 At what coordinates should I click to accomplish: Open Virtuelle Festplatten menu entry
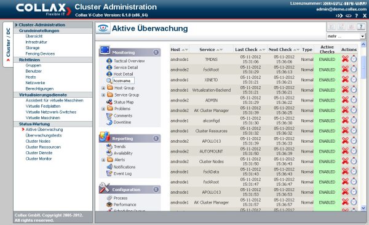[43, 106]
